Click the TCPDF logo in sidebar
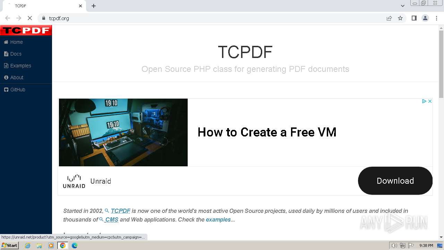 click(26, 30)
